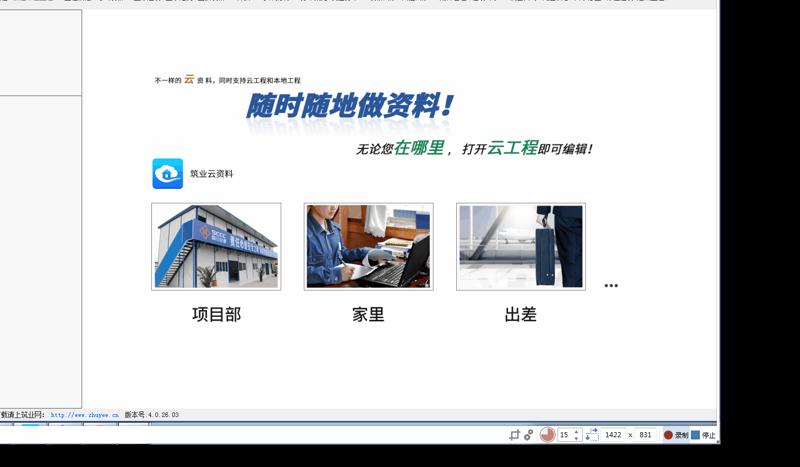Screen dimensions: 800x467
Task: Click the frame rate field showing 15
Action: point(565,435)
